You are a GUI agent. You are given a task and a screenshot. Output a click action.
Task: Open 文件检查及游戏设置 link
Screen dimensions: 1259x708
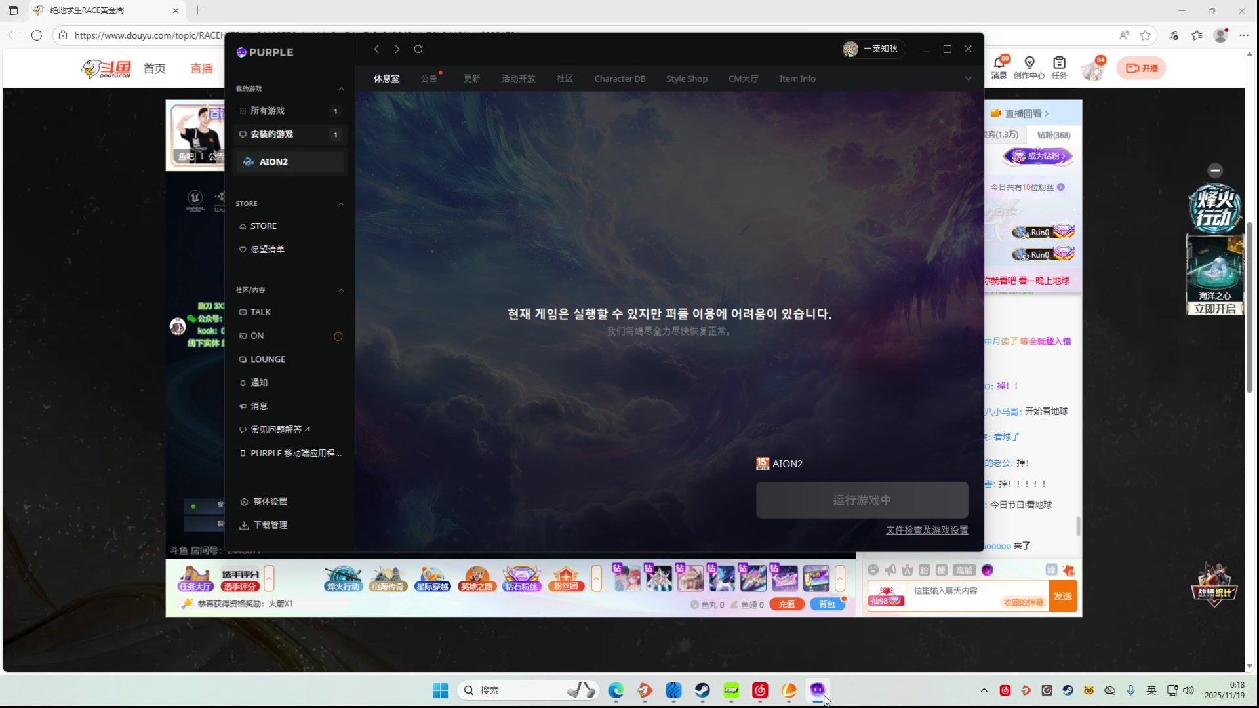tap(927, 530)
